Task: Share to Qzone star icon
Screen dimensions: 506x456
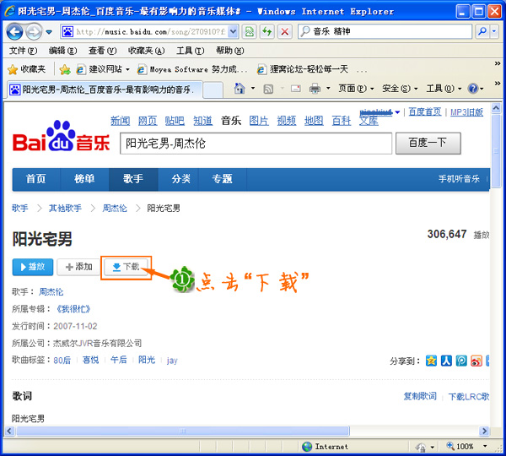Action: pos(431,361)
